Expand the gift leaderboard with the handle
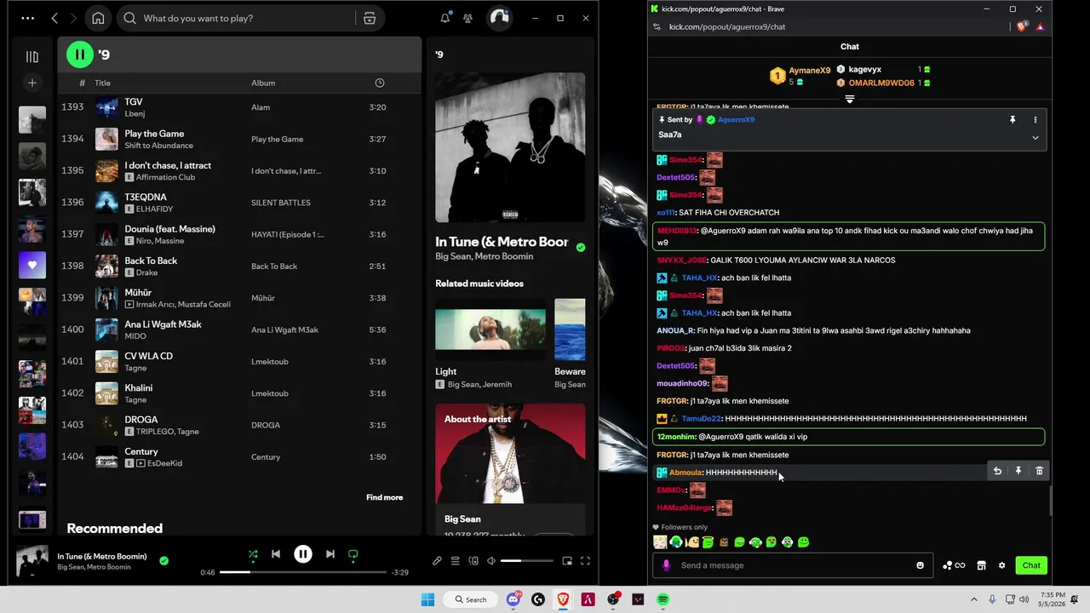This screenshot has width=1090, height=613. pyautogui.click(x=849, y=100)
